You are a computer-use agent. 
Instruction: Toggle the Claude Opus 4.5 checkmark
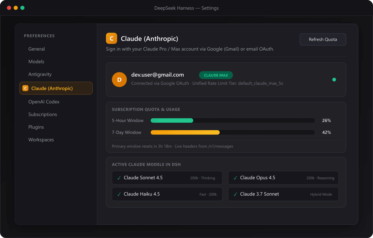(235, 178)
